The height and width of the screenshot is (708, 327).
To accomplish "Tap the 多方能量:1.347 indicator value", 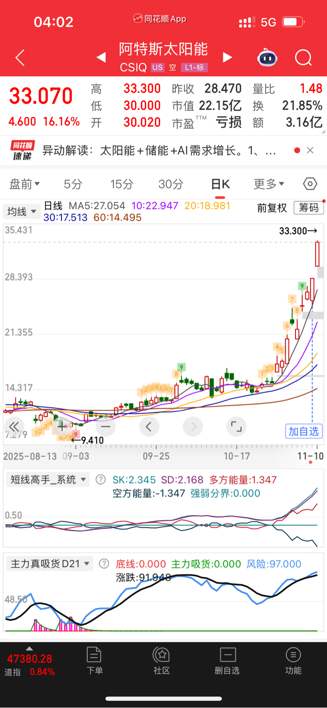I will 243,480.
